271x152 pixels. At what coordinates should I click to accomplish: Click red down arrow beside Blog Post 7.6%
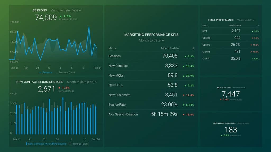pos(221,100)
